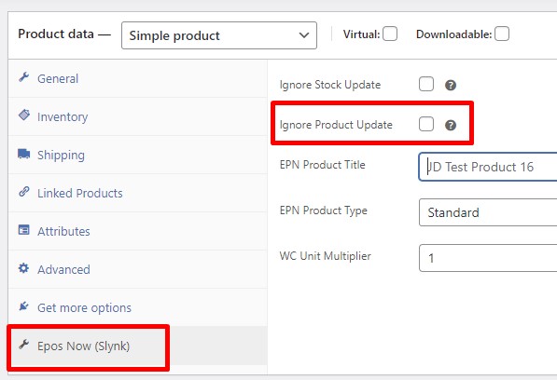Click the Linked Products chain icon

pyautogui.click(x=24, y=192)
